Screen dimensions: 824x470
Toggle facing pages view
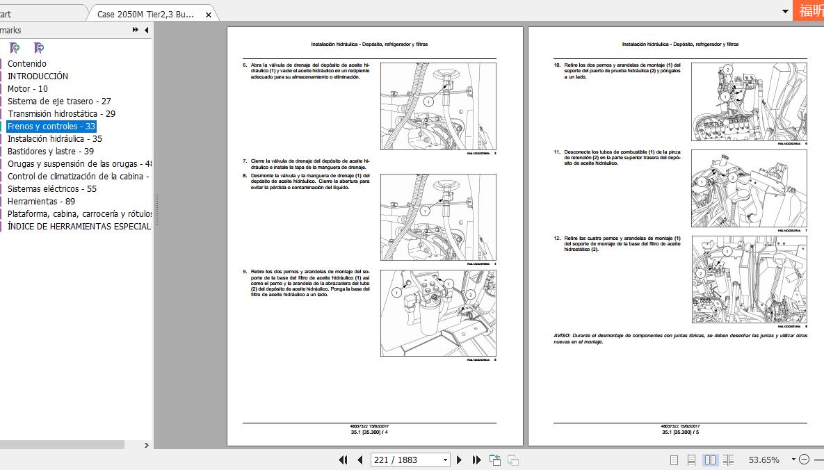click(710, 460)
